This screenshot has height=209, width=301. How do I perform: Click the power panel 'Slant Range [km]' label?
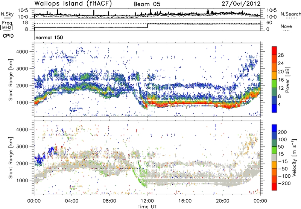(11, 80)
